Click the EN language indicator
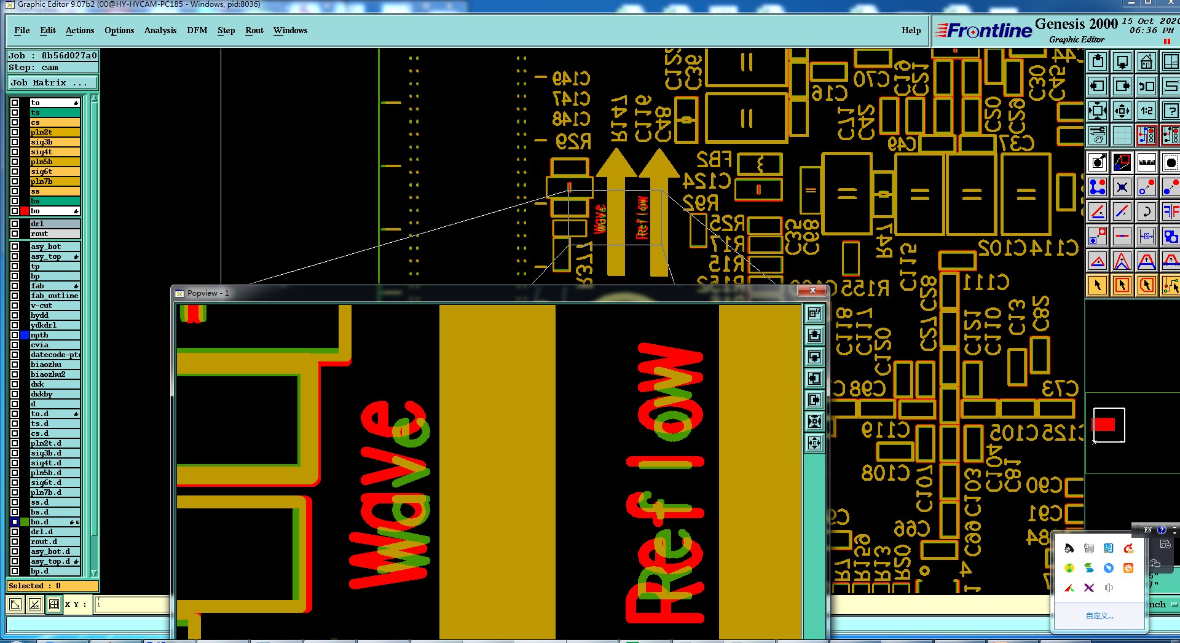 pos(1147,530)
